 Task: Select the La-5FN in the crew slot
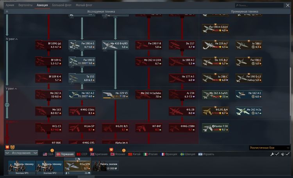[77, 167]
